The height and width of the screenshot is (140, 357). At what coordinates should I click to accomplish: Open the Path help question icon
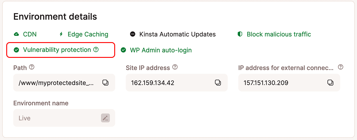coord(32,67)
